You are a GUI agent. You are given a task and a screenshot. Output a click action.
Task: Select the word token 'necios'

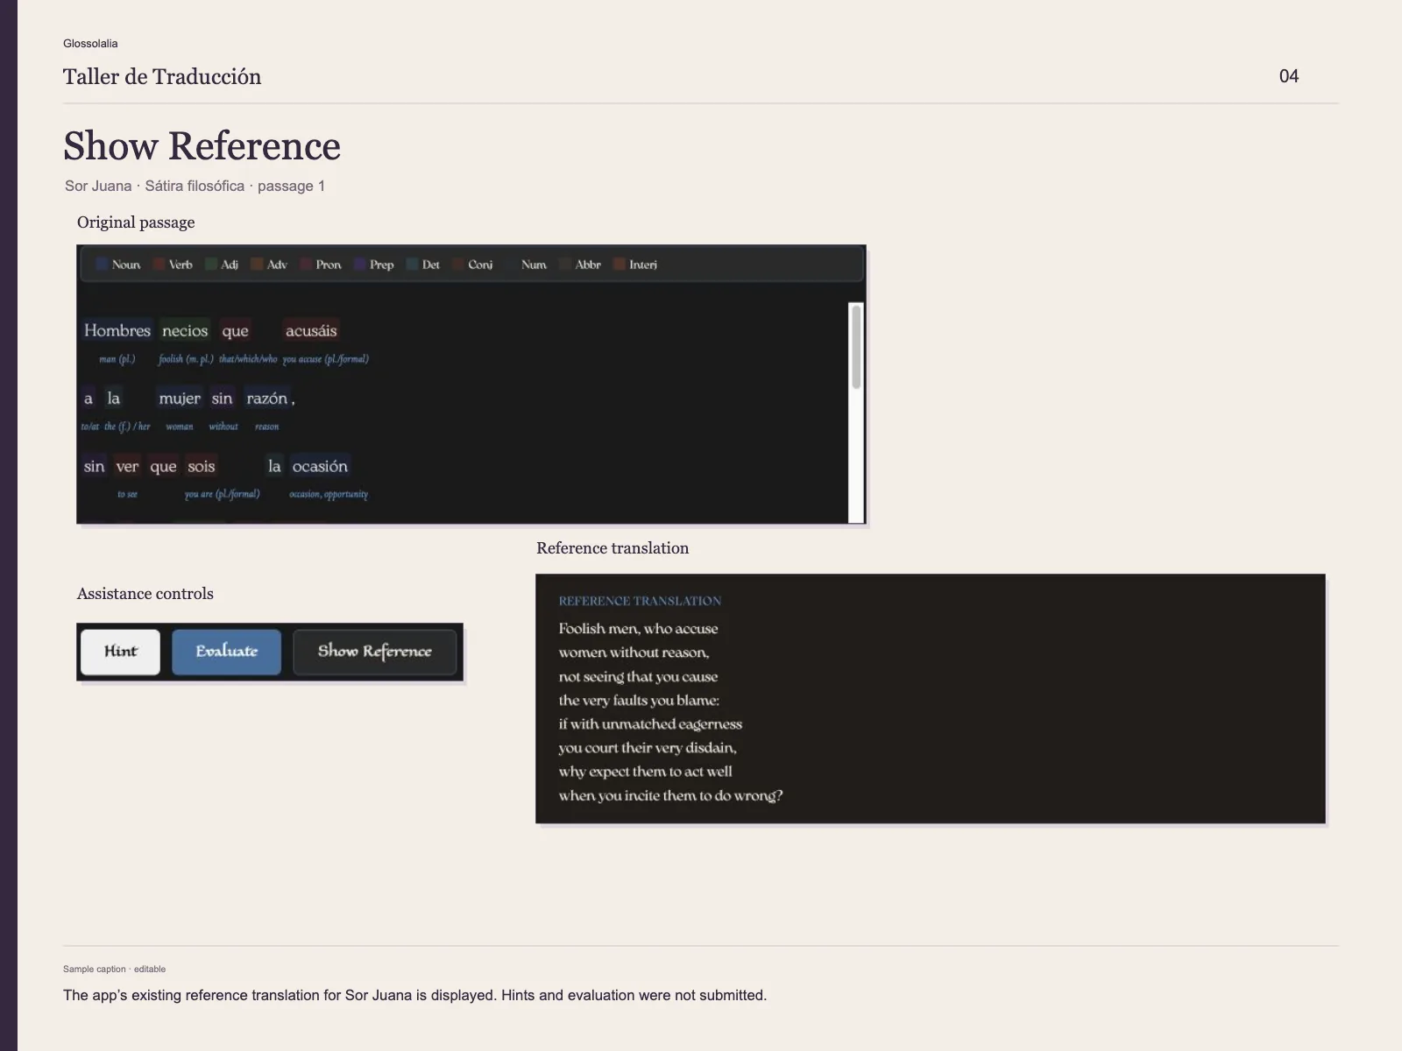pos(185,330)
